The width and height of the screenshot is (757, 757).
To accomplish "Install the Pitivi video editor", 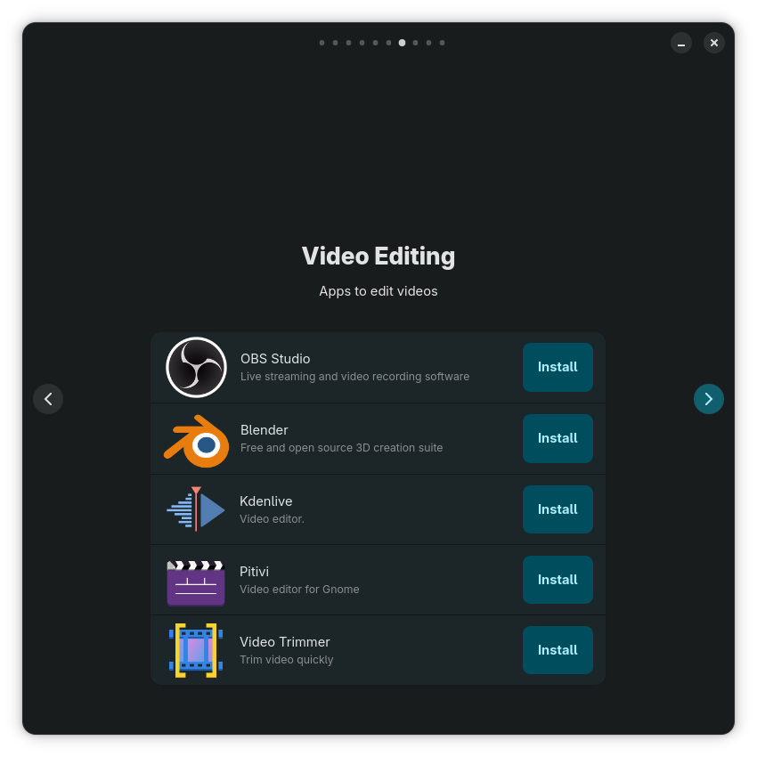I will (x=558, y=580).
